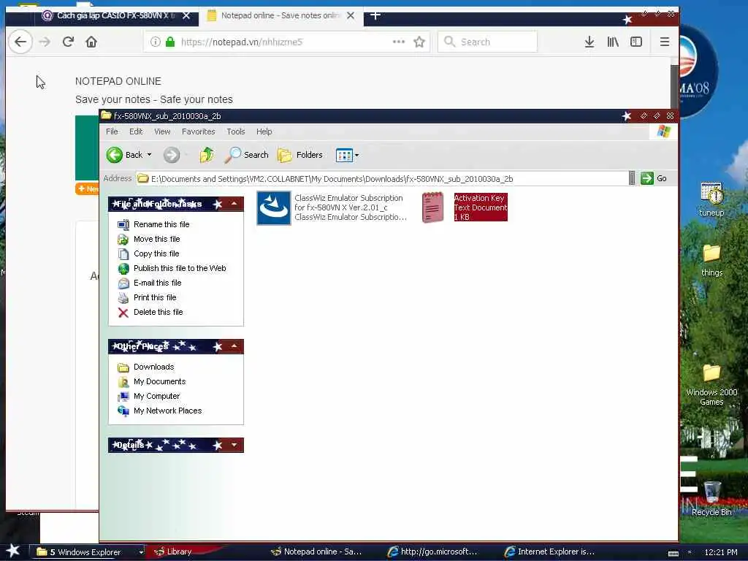Toggle Folders pane in Explorer
Screen dimensions: 748x561
click(x=300, y=155)
